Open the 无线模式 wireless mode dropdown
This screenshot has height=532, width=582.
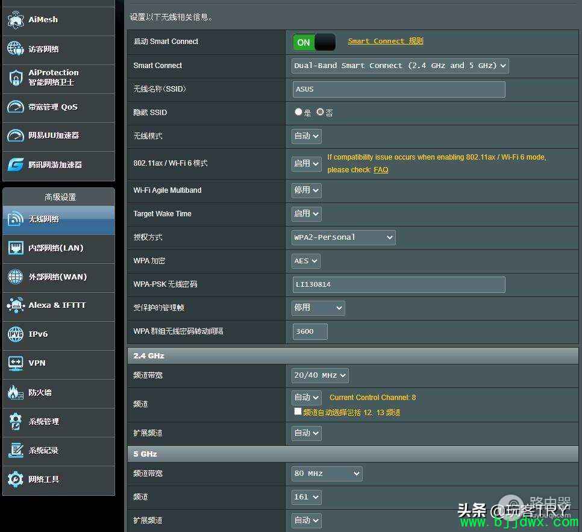[306, 136]
